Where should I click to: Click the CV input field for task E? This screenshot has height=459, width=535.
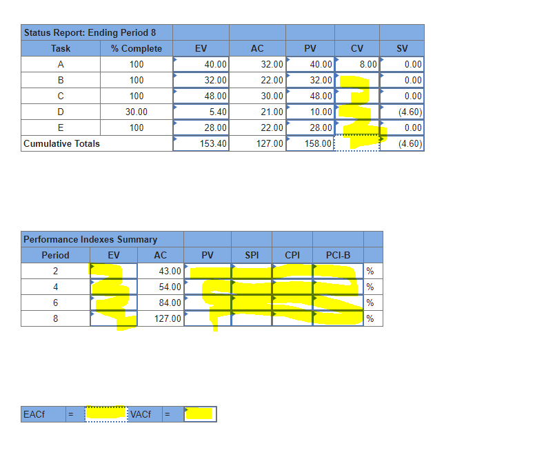point(357,127)
